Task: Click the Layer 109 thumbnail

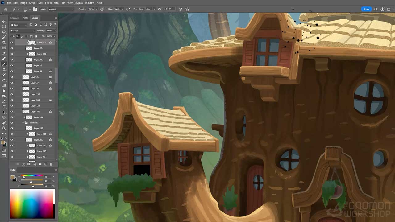Action: (32, 42)
